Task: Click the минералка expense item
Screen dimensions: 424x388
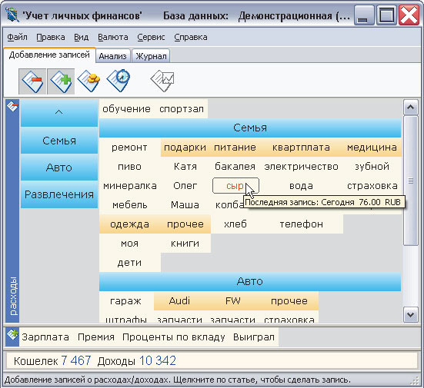Action: click(x=130, y=186)
